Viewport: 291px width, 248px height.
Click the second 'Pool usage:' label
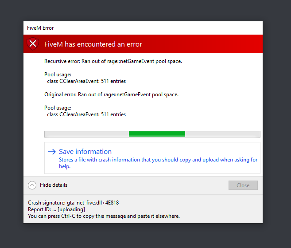point(58,108)
